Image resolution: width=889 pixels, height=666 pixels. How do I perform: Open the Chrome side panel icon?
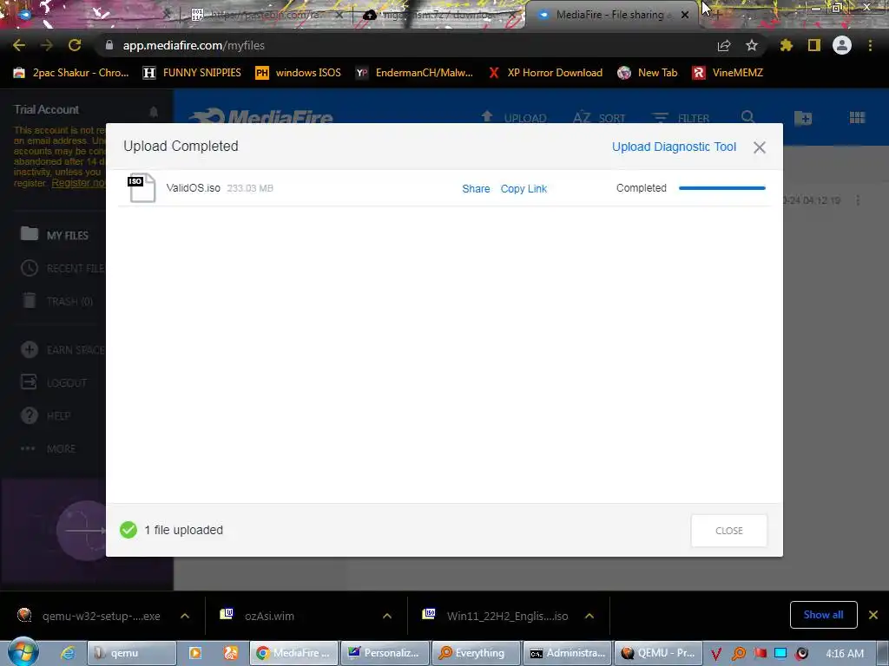[x=814, y=45]
